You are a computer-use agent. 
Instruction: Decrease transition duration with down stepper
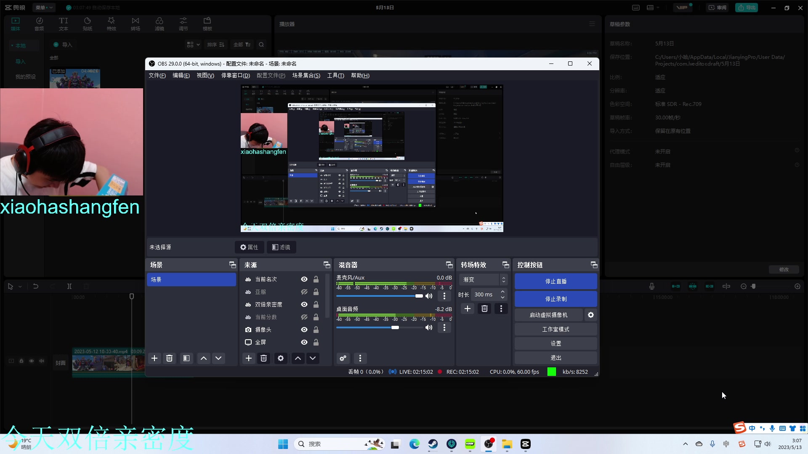(x=502, y=298)
